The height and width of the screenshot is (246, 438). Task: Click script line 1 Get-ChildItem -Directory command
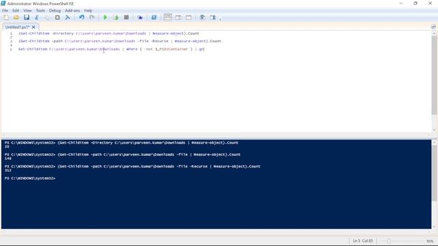[109, 33]
